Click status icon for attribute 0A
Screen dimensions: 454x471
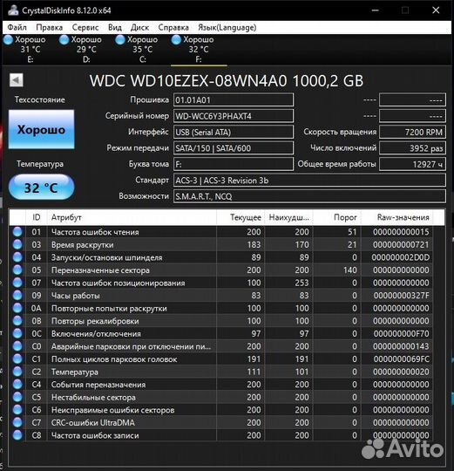[x=17, y=308]
